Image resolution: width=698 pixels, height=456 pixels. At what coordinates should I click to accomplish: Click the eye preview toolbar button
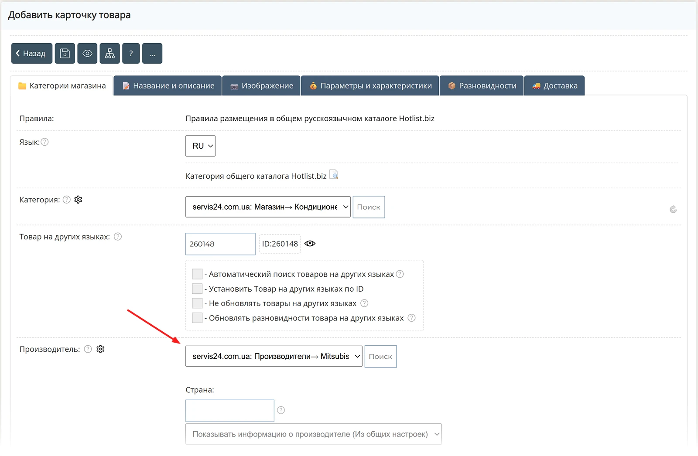click(x=87, y=54)
